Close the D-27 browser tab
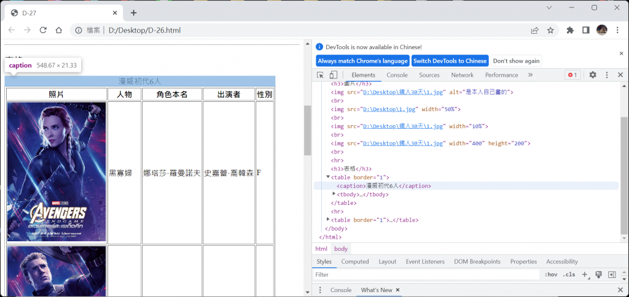Viewport: 629px width, 297px height. click(x=115, y=13)
